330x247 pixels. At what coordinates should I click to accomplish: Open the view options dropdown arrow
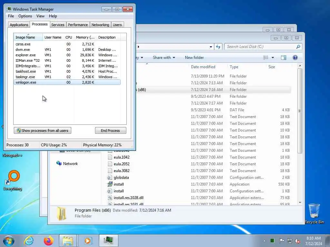coord(273,58)
